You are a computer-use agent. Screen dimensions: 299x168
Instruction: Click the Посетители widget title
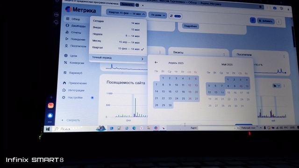pos(244,55)
